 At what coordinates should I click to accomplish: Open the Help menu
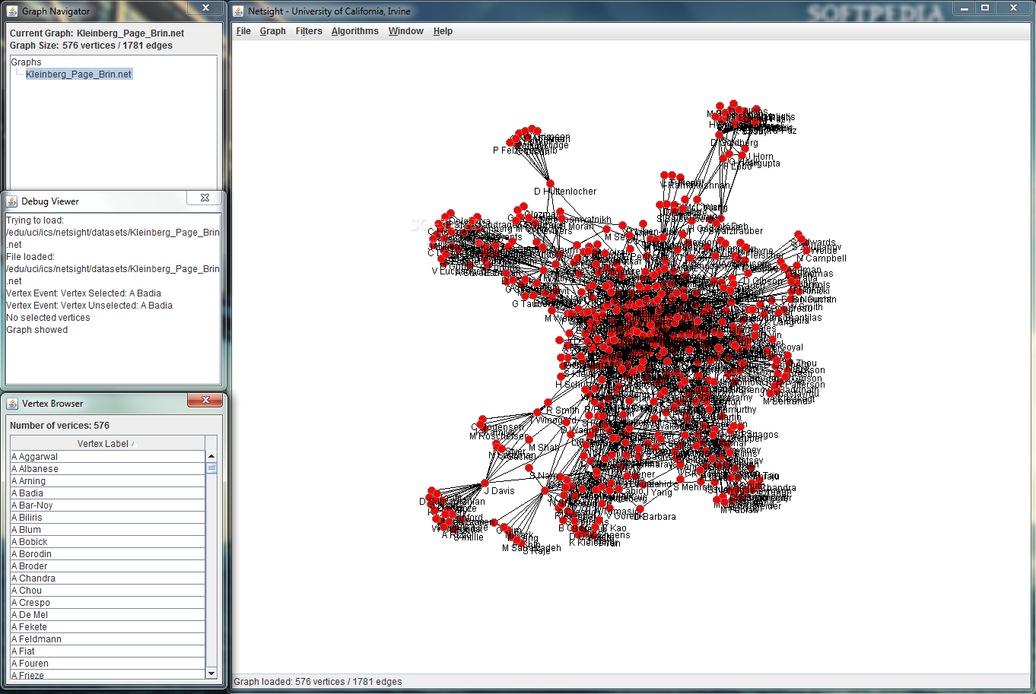[x=443, y=31]
